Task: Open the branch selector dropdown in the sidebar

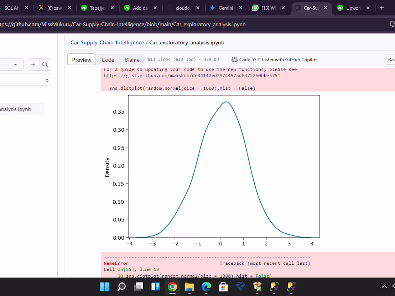Action: point(12,64)
